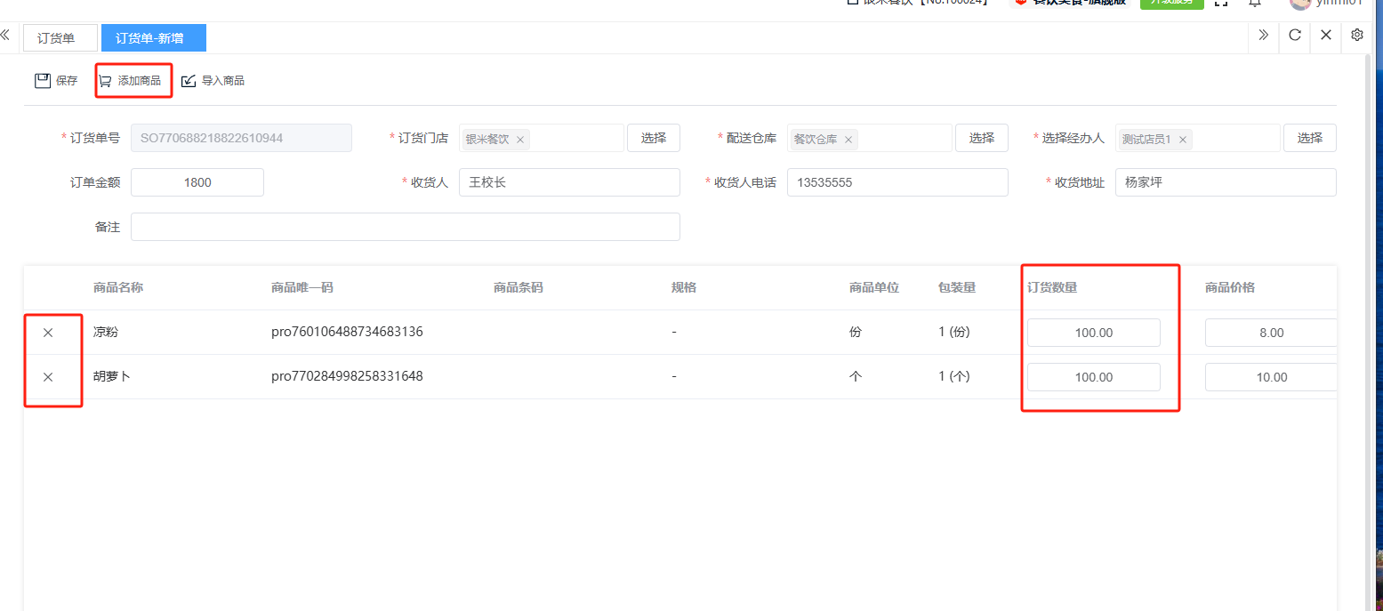Remove the 胡萝卜 row using X icon

48,377
